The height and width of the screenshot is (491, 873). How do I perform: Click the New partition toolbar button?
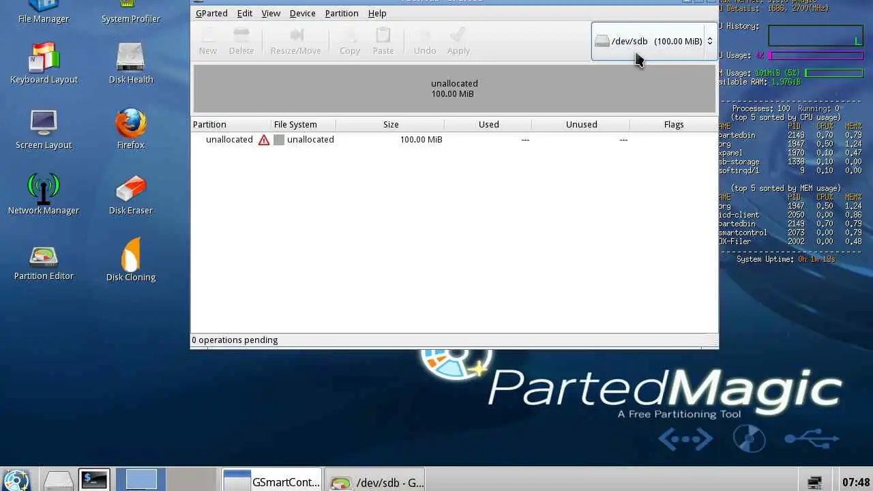[x=208, y=42]
